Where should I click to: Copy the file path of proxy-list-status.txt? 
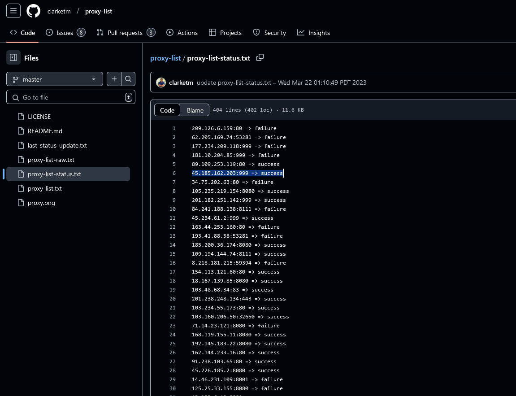pyautogui.click(x=260, y=57)
